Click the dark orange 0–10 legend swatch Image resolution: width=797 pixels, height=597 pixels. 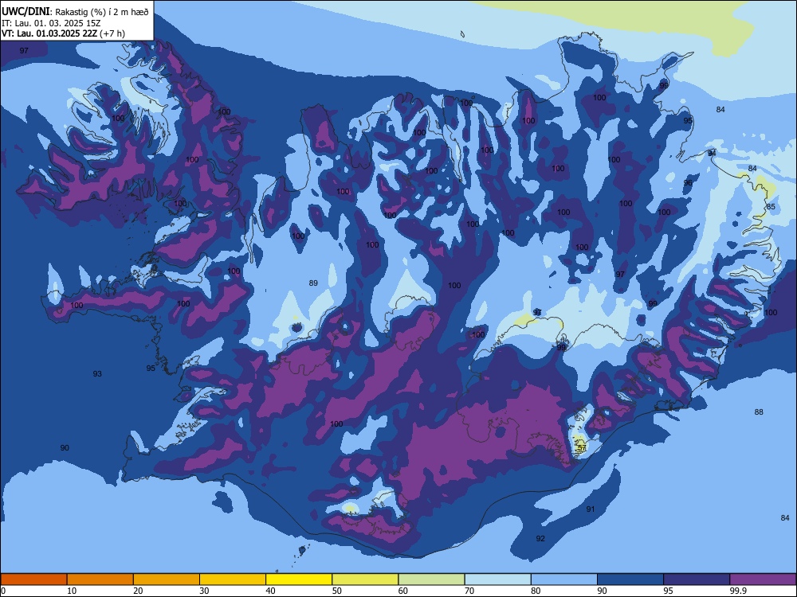click(x=33, y=579)
